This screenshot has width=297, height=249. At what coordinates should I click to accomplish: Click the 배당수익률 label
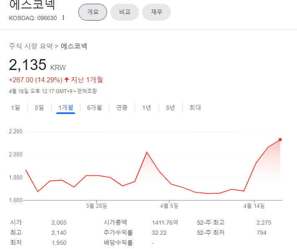tap(118, 243)
